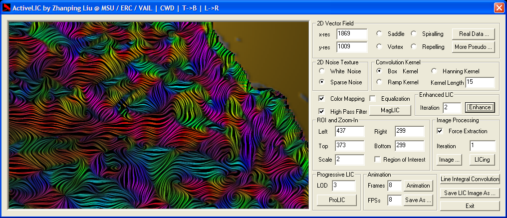Viewport: 507px width, 218px height.
Task: Click Save LIC Image As button
Action: (470, 193)
